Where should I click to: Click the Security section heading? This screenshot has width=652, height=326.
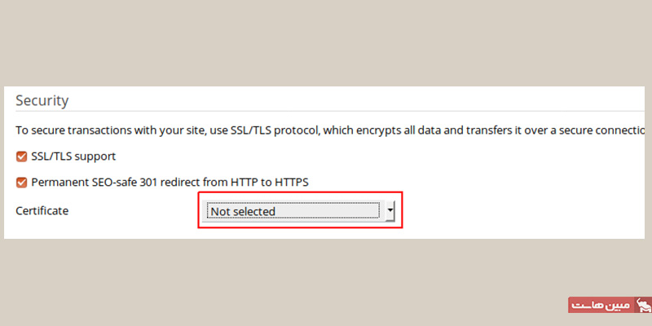(42, 100)
